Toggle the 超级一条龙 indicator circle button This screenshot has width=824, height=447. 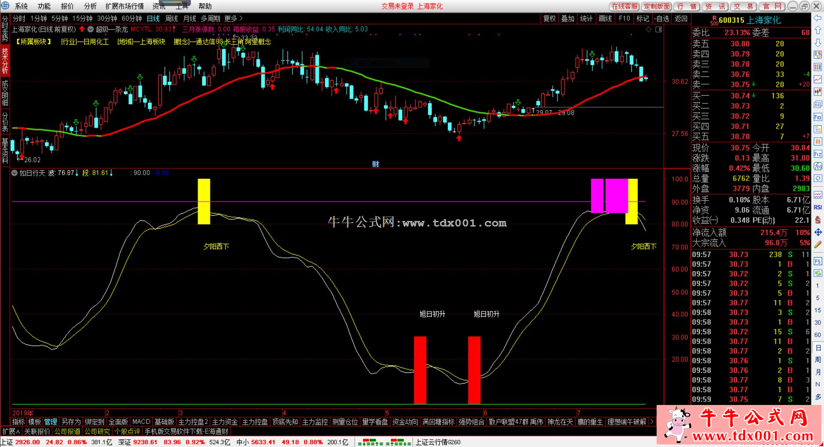91,29
